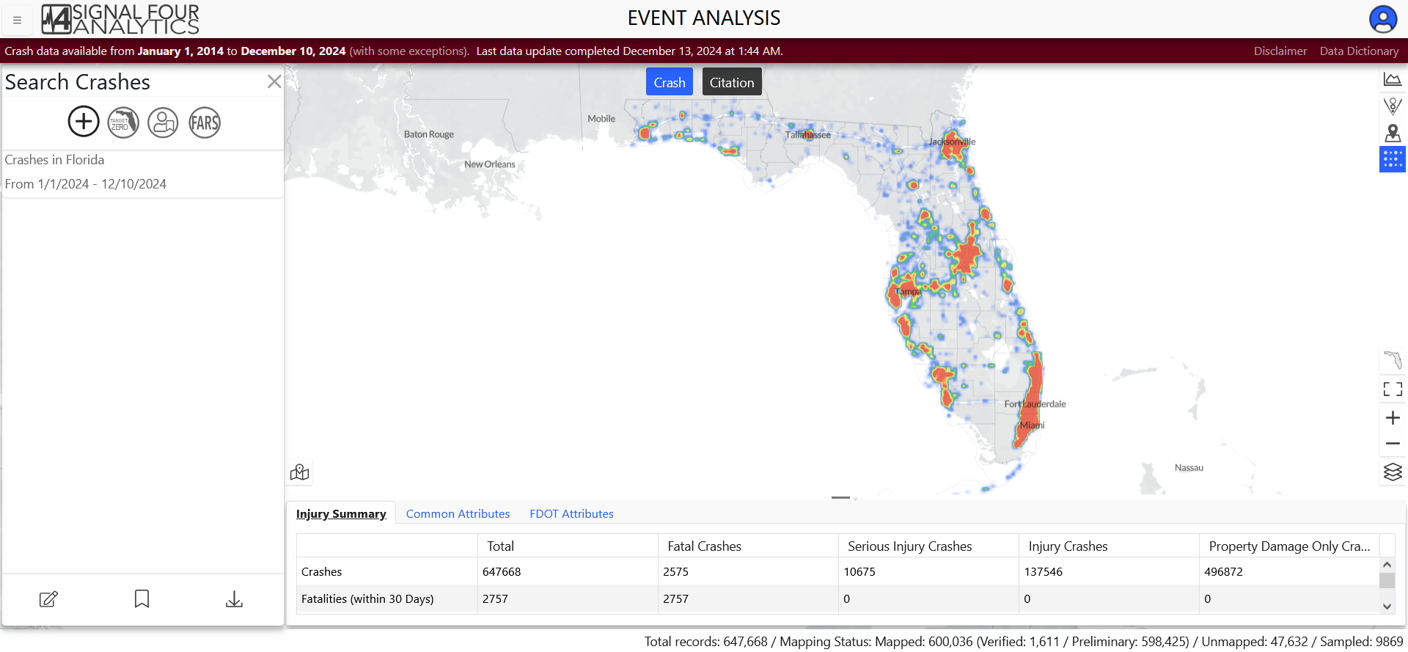Click the Nassau label on map
Image resolution: width=1408 pixels, height=652 pixels.
point(1189,468)
